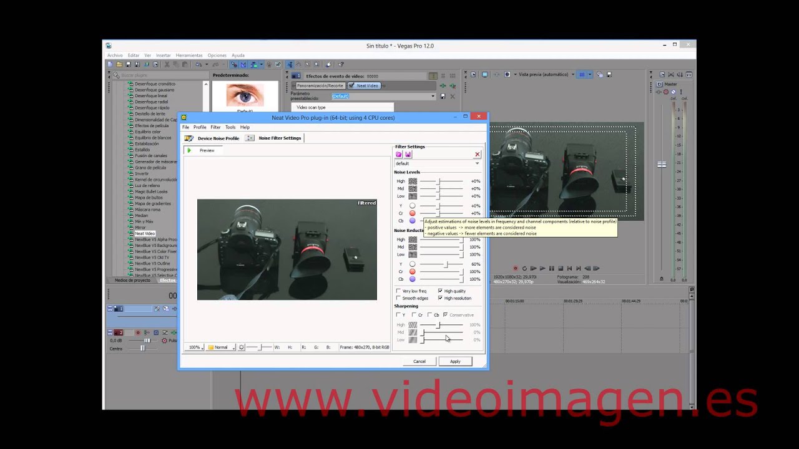Image resolution: width=799 pixels, height=449 pixels.
Task: Click the Save icon in Vegas toolbar
Action: tap(128, 64)
